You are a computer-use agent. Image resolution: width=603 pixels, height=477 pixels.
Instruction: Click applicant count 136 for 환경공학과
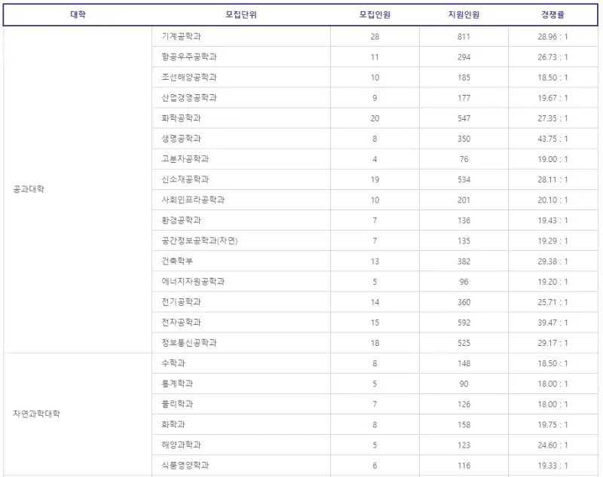tap(464, 221)
